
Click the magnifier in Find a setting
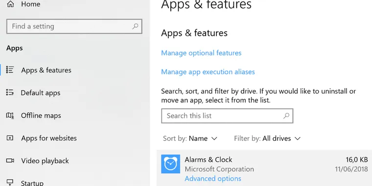coord(135,26)
